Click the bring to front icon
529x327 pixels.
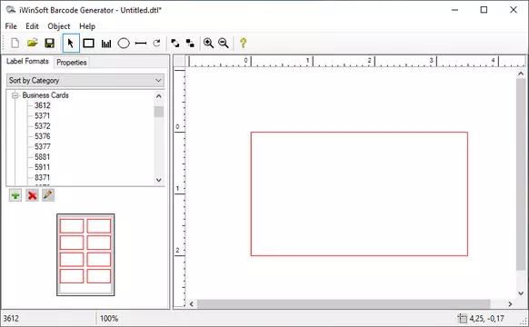pos(175,44)
